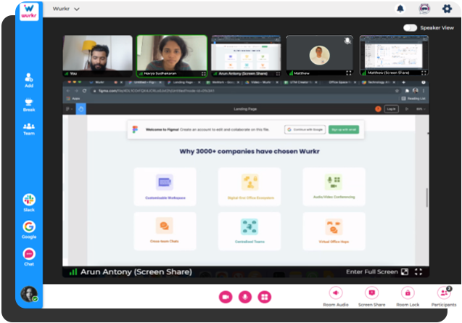Click the shared screen's vertical scrollbar

(x=426, y=197)
